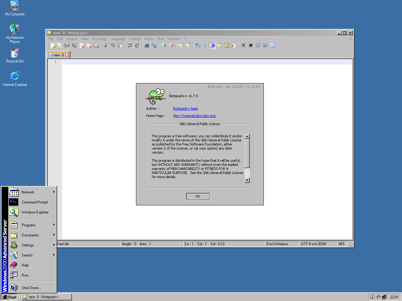Click the Save toolbar icon
The height and width of the screenshot is (301, 402).
(67, 45)
